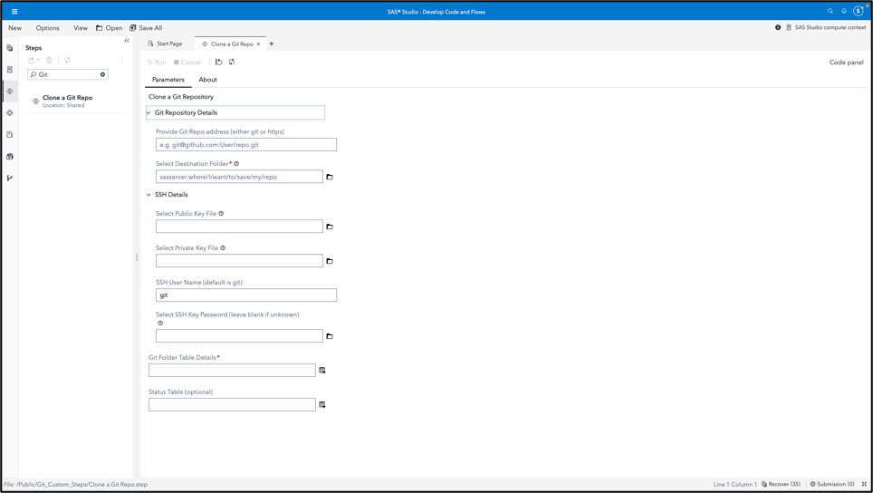
Task: Browse for the private key file
Action: click(x=330, y=261)
